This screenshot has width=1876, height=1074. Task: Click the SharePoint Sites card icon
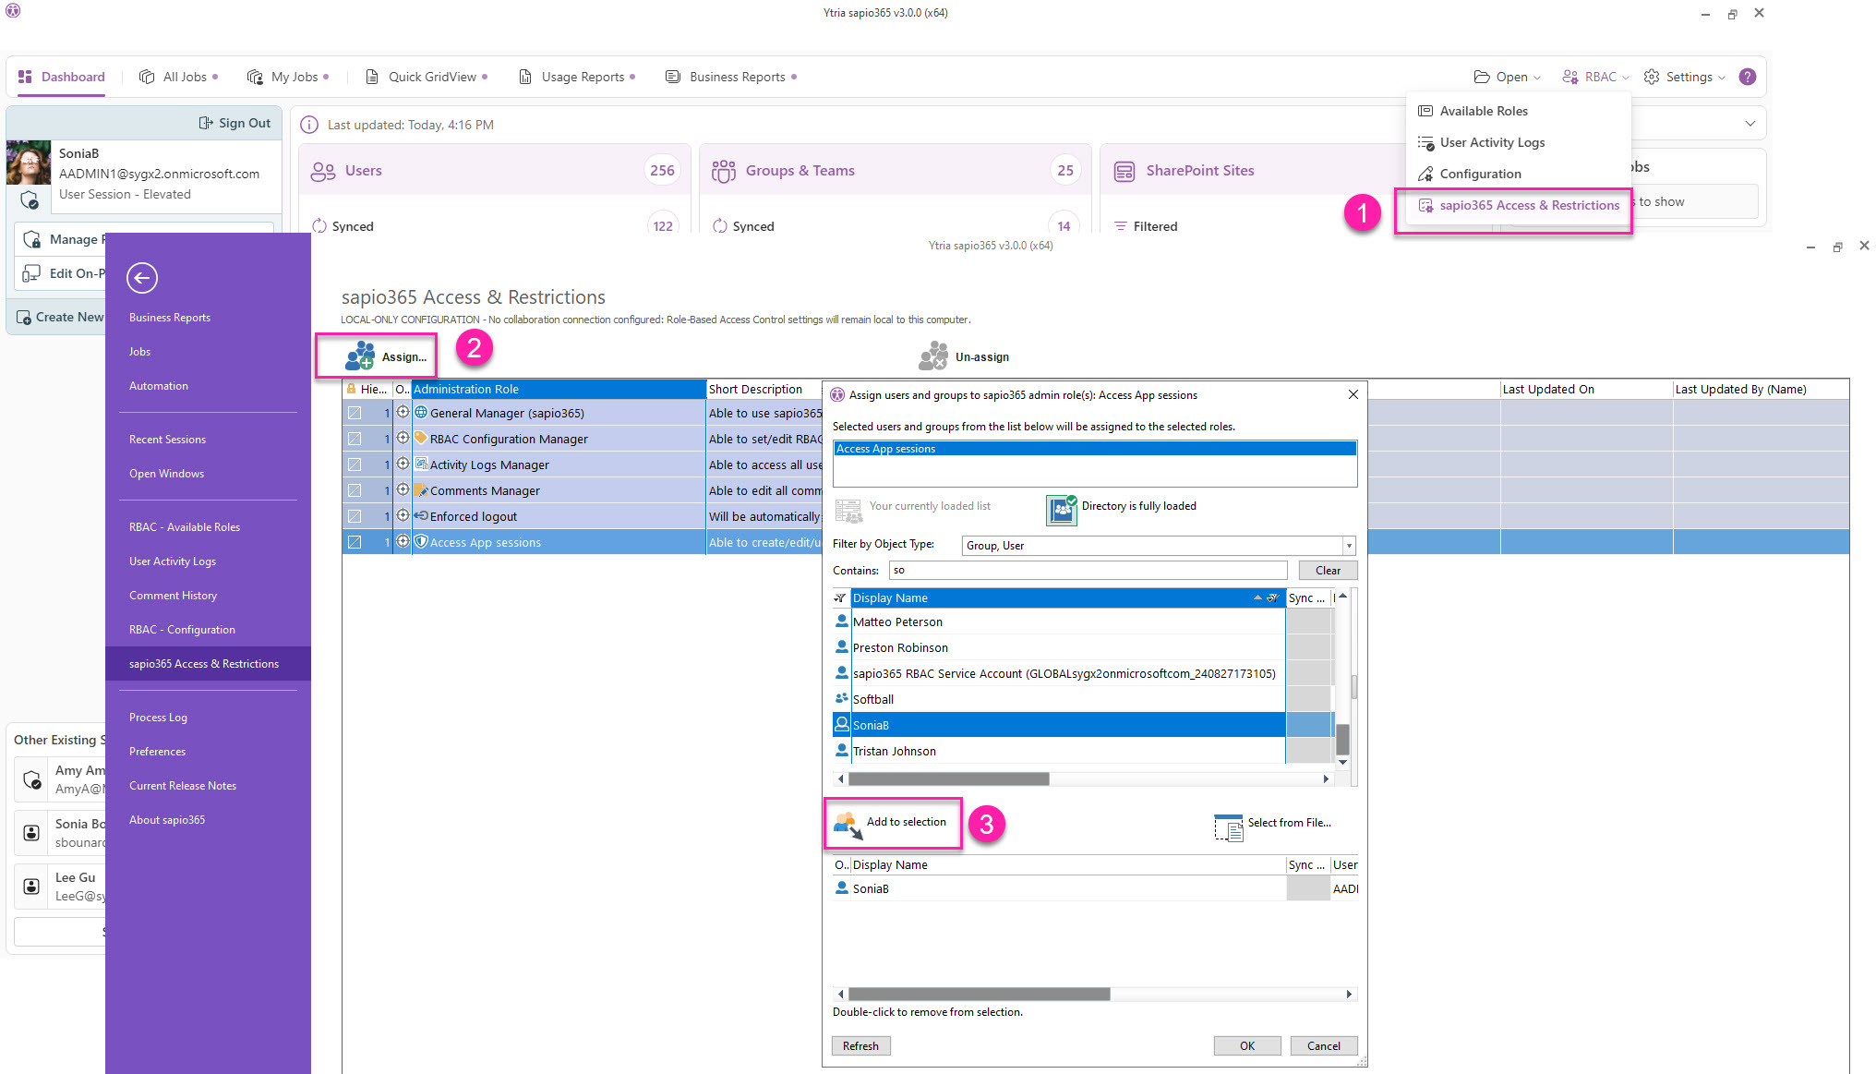(x=1124, y=171)
